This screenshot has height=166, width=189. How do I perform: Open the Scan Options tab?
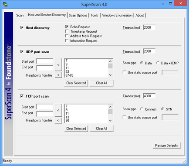tap(78, 15)
